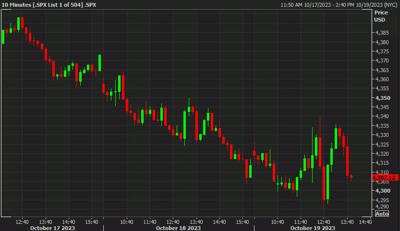Click the 12:40 time label under October 18
Viewport: 400px width, 231px height.
click(173, 222)
